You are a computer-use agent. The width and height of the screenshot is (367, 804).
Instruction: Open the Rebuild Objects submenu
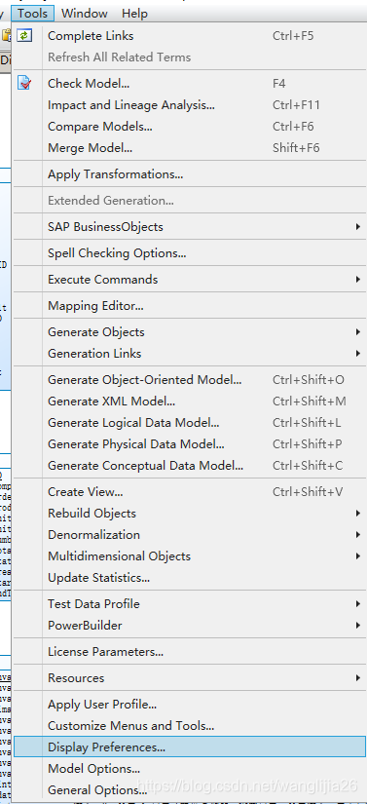(x=190, y=514)
